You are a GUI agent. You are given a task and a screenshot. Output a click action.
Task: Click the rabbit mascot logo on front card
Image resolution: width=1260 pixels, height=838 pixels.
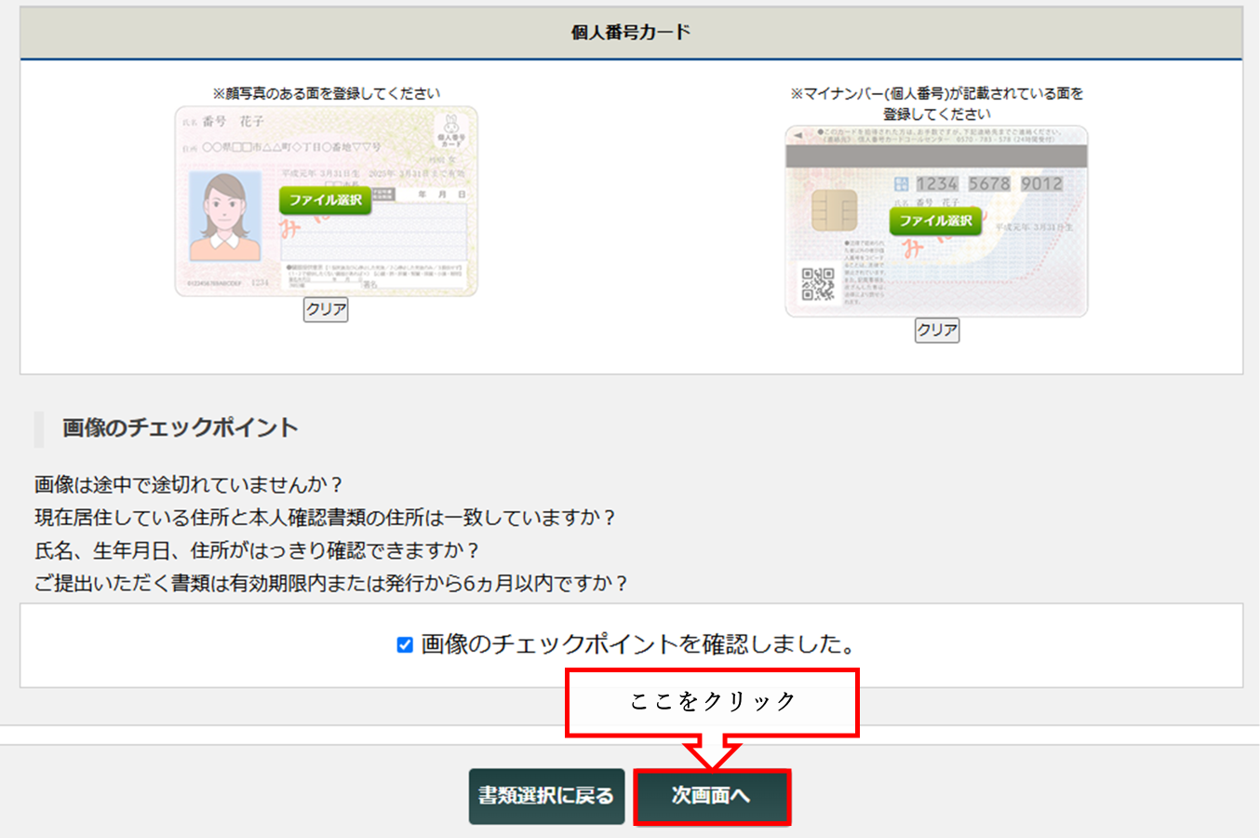[x=451, y=128]
